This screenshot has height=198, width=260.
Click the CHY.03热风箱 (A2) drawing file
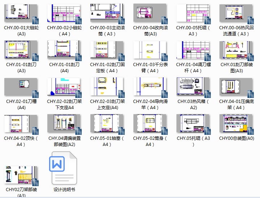pos(193,87)
